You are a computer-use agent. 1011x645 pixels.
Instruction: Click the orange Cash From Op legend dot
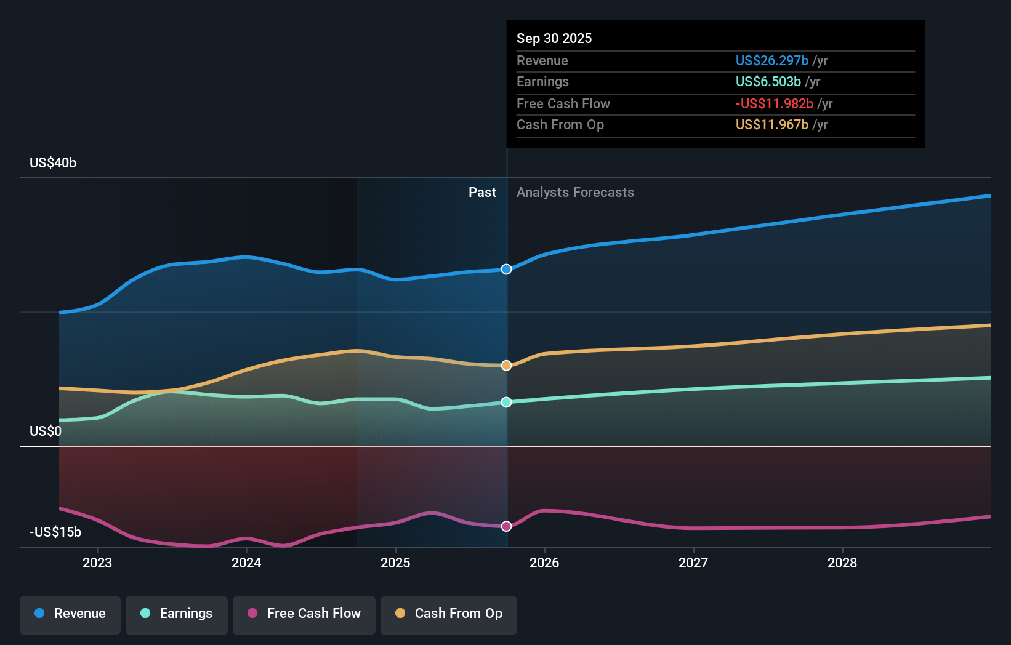400,613
